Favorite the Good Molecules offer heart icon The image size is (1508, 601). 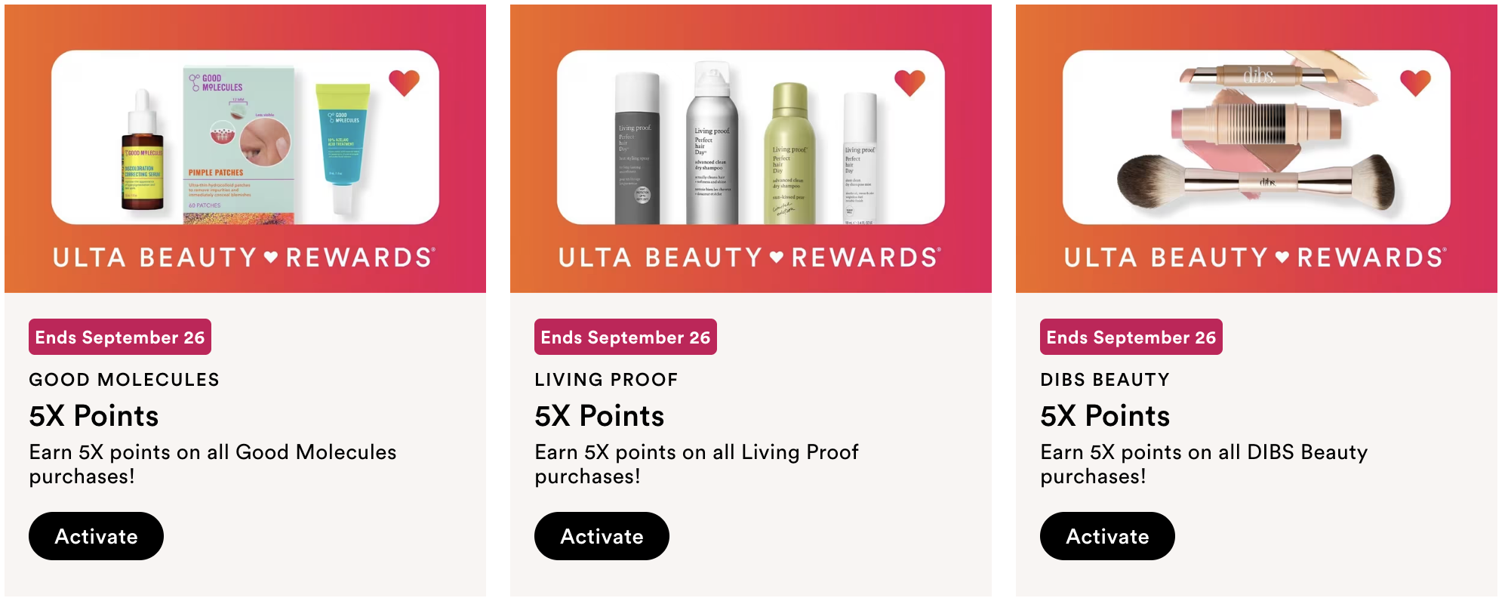pos(404,82)
